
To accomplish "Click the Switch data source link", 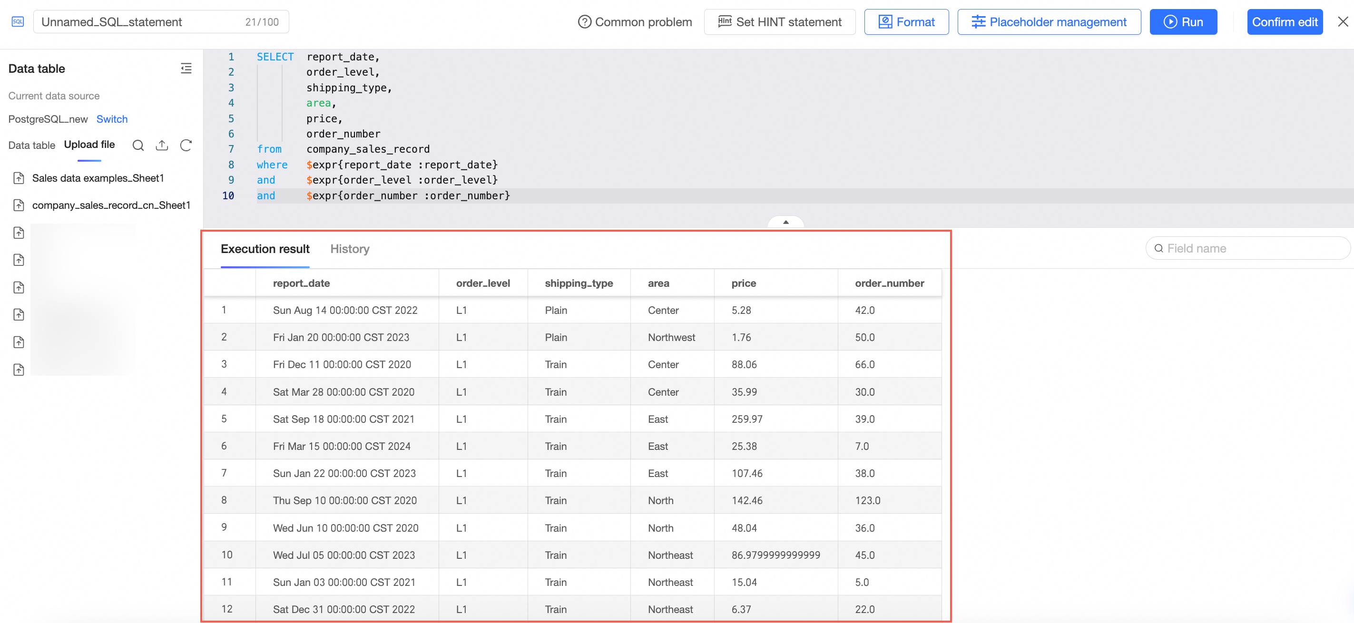I will [x=111, y=119].
